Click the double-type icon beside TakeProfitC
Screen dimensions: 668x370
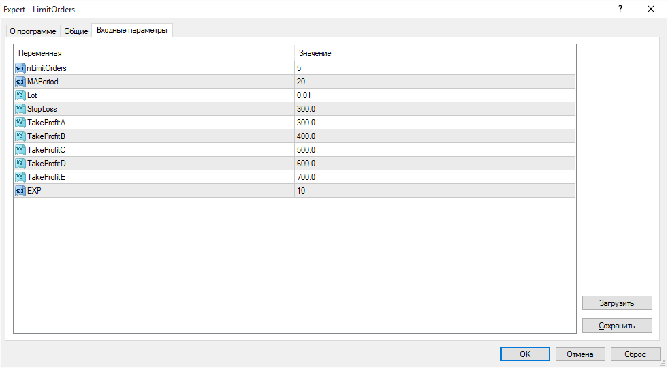click(20, 150)
